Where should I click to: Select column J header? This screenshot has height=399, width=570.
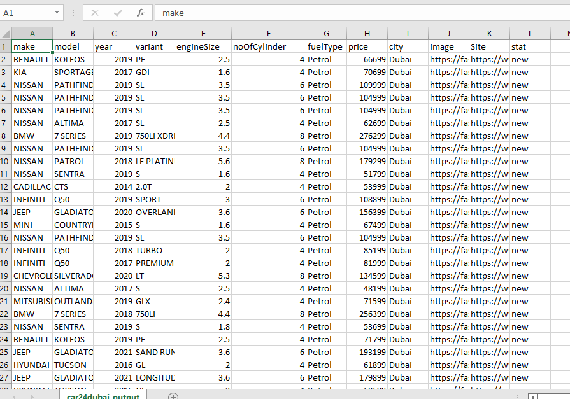point(448,34)
